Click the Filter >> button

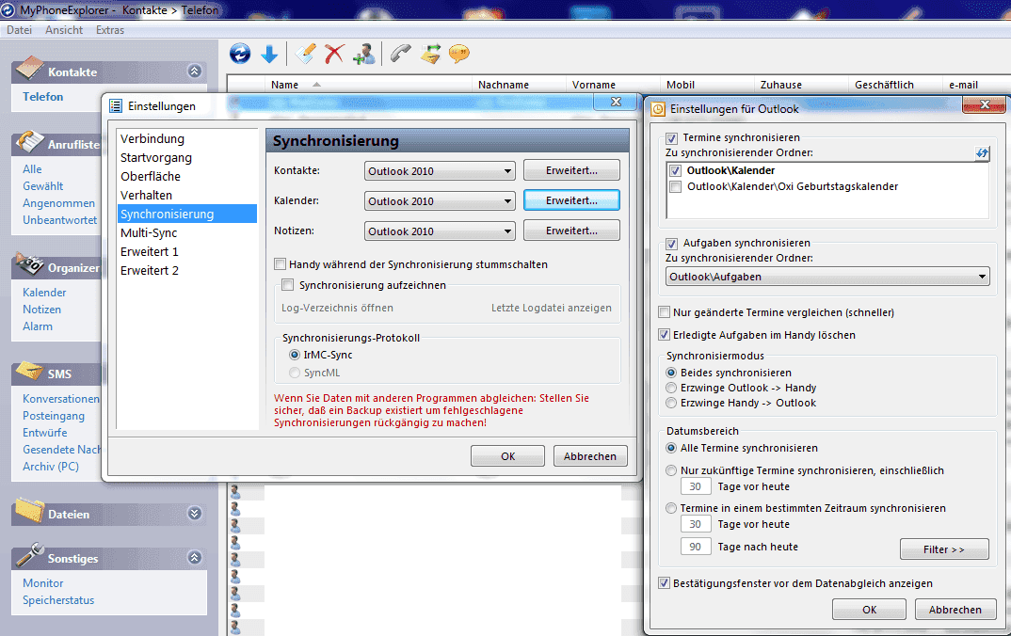944,549
